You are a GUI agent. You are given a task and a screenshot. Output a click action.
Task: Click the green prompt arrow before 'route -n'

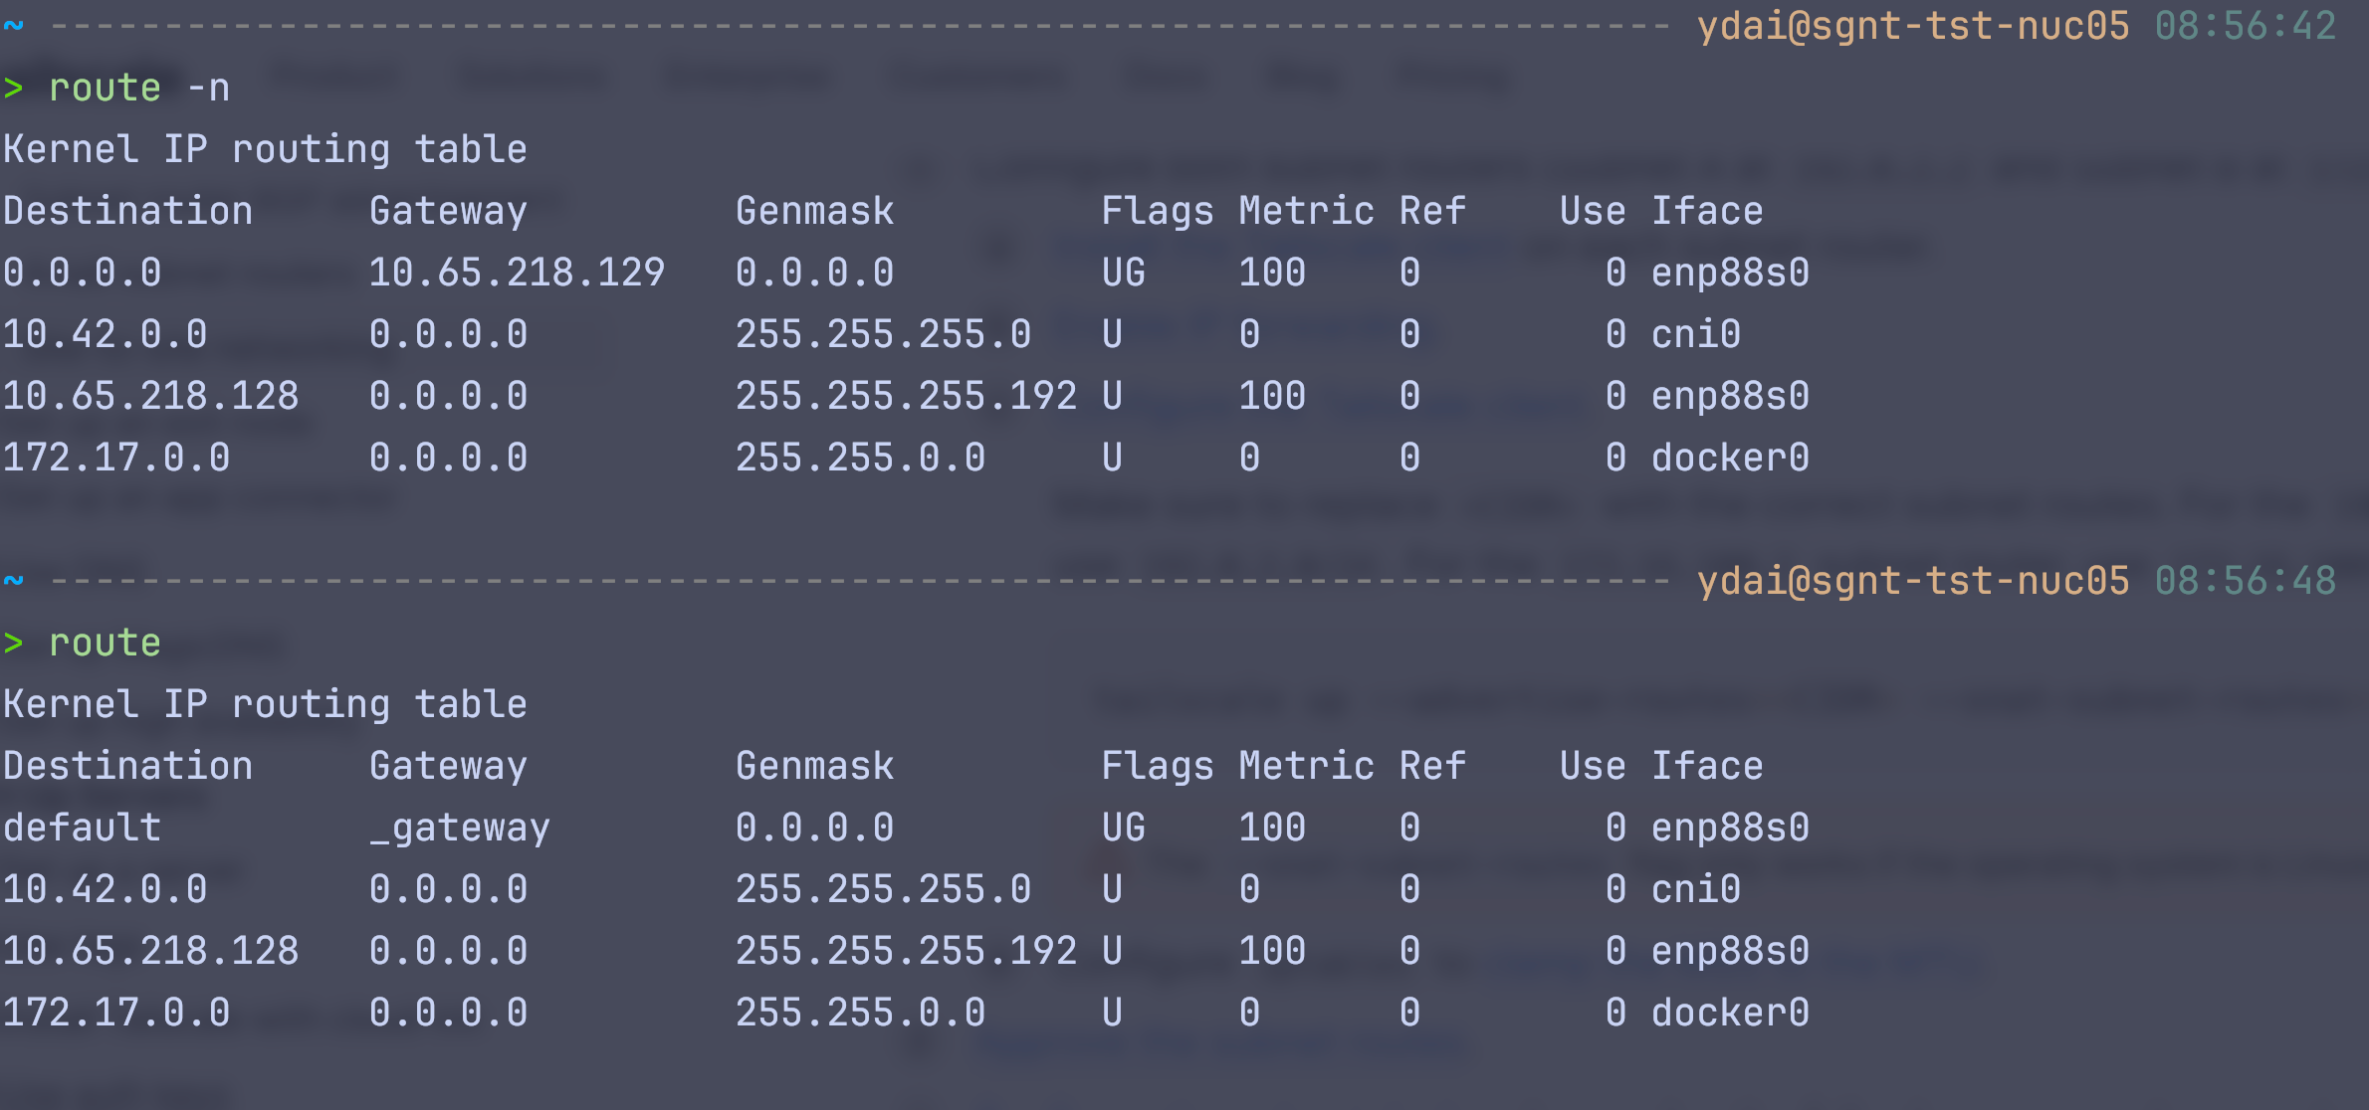coord(14,89)
